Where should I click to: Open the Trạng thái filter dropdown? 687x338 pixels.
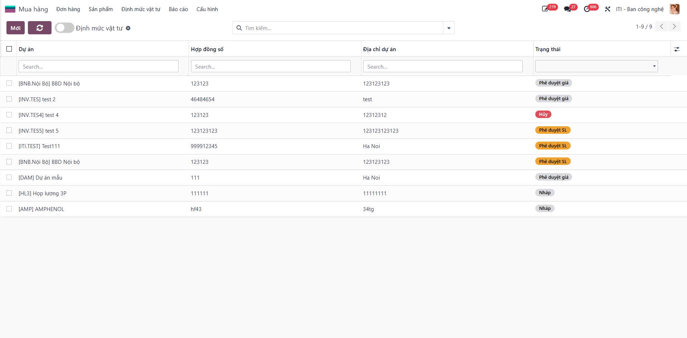pyautogui.click(x=596, y=66)
